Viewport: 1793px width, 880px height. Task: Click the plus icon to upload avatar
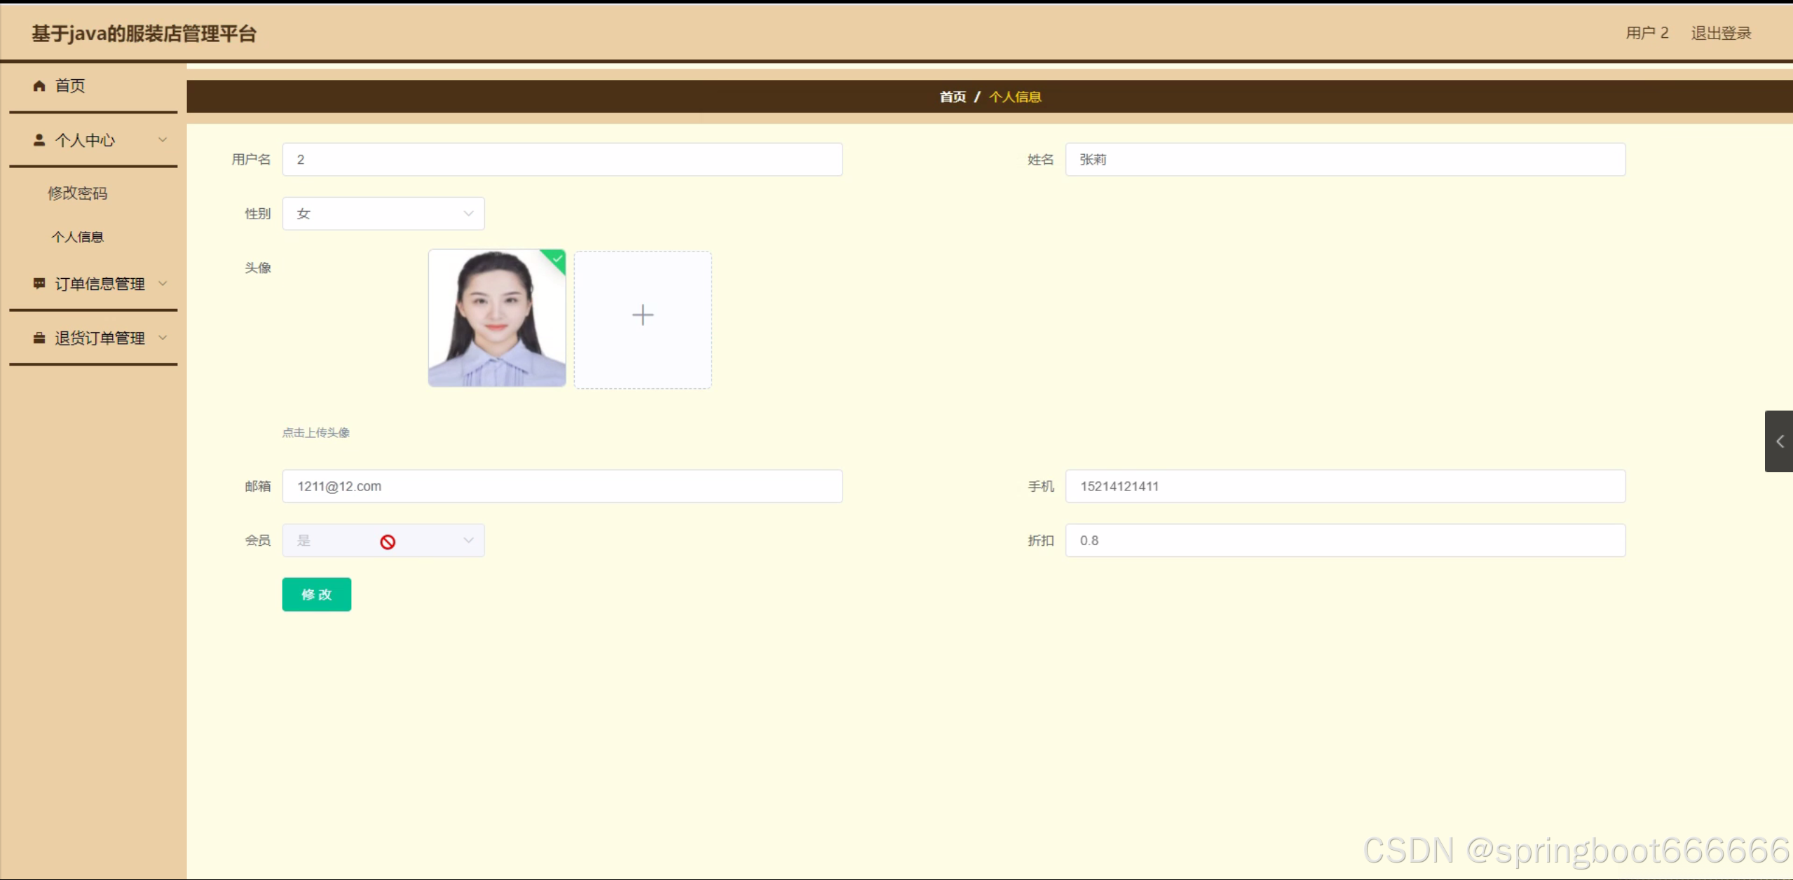[642, 315]
